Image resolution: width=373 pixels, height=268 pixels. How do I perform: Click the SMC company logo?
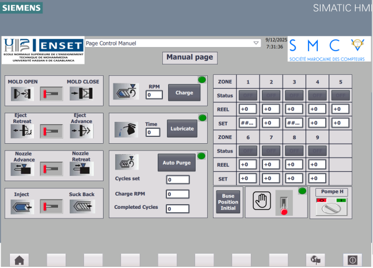(x=329, y=49)
